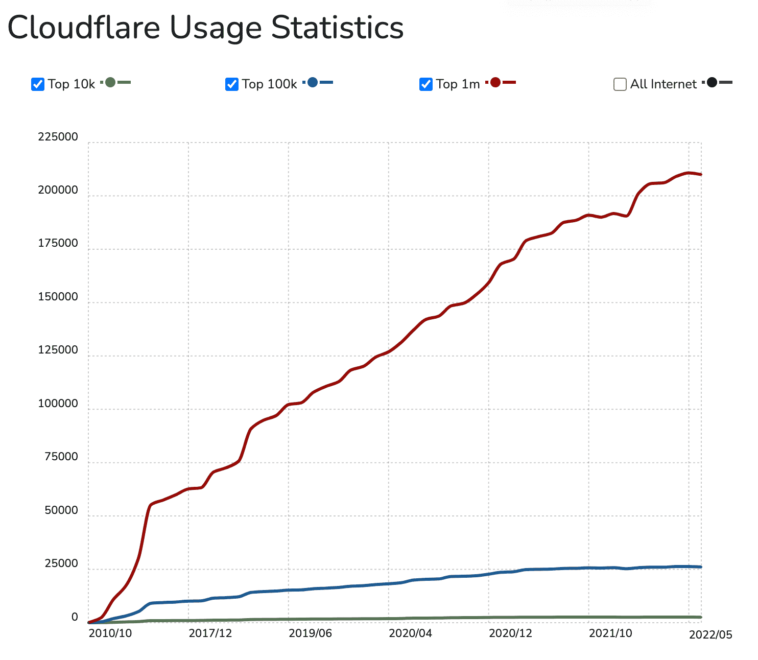Select the 2019/06 x-axis date label
Image resolution: width=758 pixels, height=660 pixels.
coord(310,633)
